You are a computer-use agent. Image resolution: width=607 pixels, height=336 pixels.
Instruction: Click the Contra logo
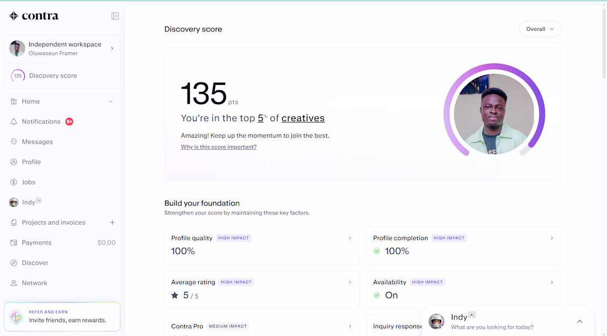34,16
